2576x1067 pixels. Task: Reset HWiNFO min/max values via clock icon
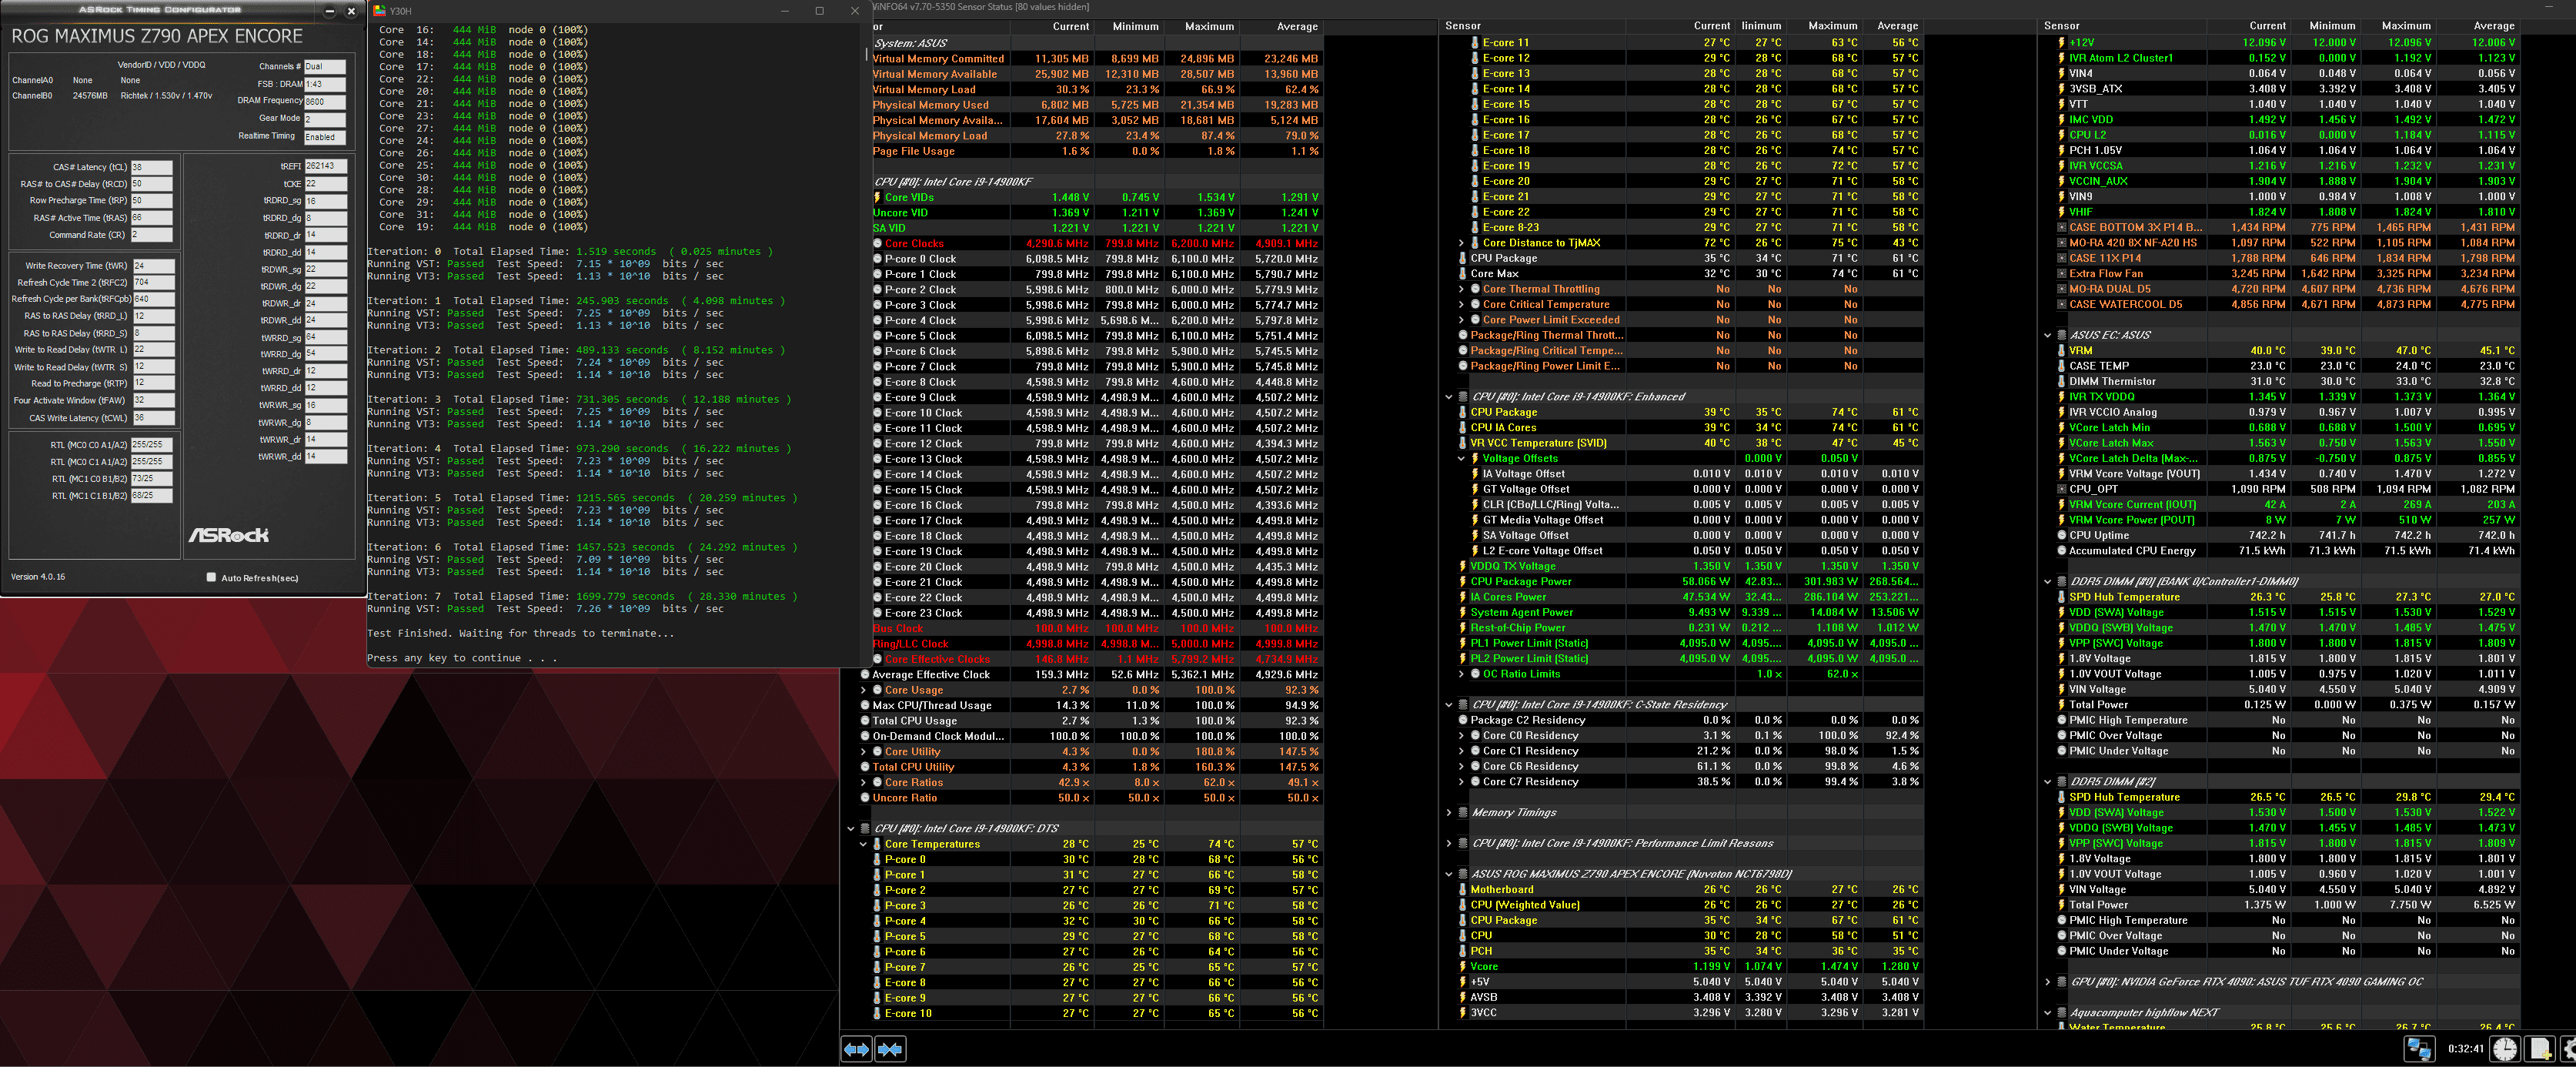coord(2504,1049)
